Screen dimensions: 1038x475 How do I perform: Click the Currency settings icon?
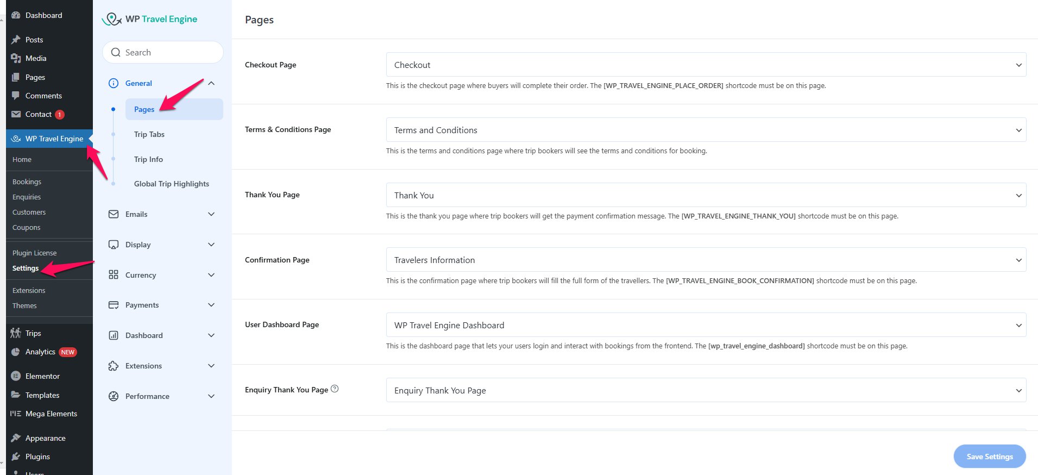112,275
